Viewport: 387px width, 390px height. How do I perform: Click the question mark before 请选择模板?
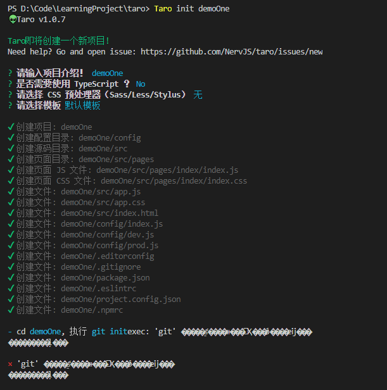(x=10, y=105)
